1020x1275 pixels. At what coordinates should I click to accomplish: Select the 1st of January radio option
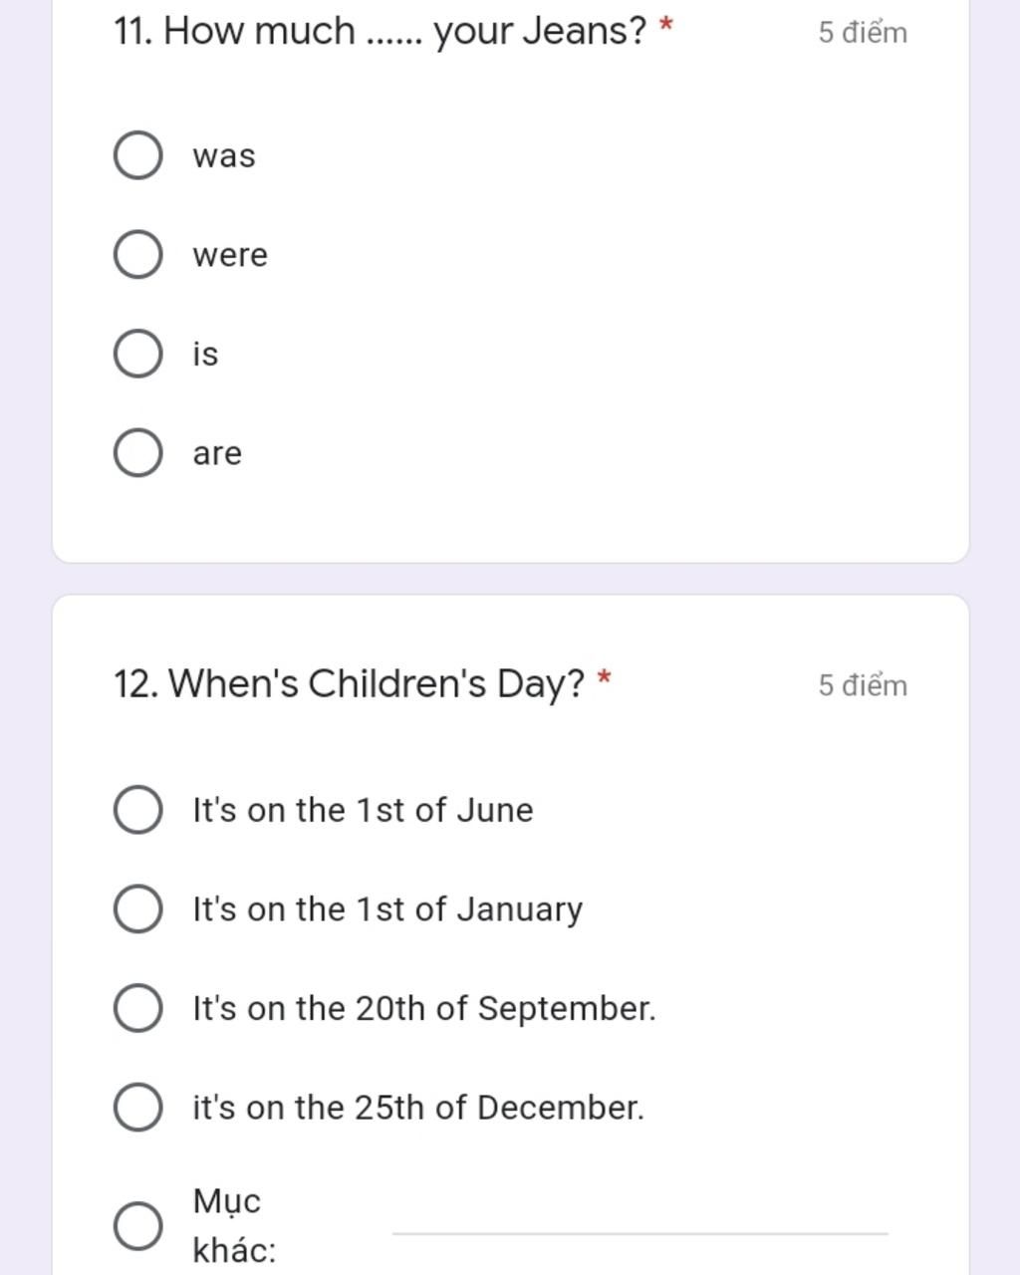138,908
